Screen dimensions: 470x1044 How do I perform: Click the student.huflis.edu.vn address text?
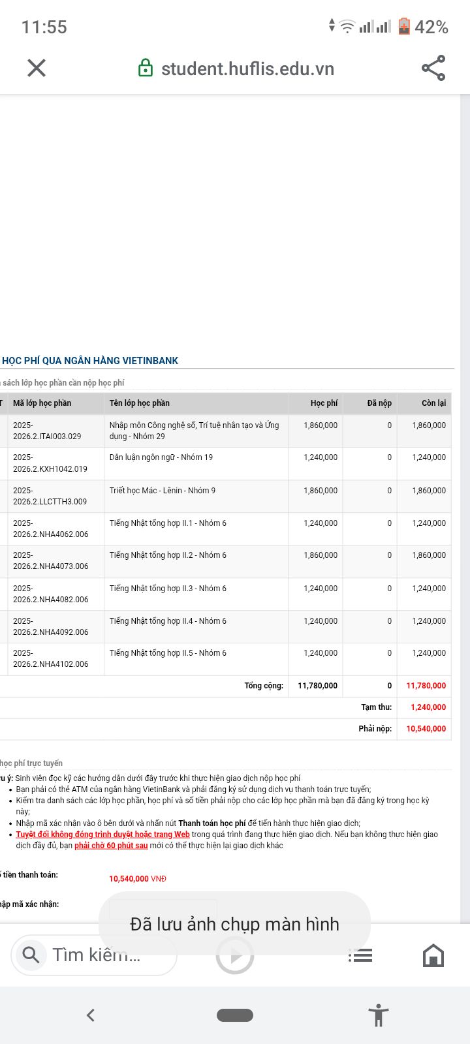247,69
